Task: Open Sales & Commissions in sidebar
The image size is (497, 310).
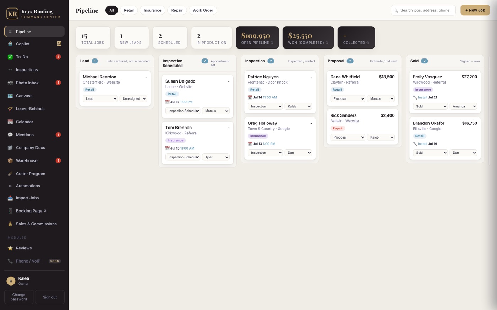Action: pyautogui.click(x=34, y=224)
